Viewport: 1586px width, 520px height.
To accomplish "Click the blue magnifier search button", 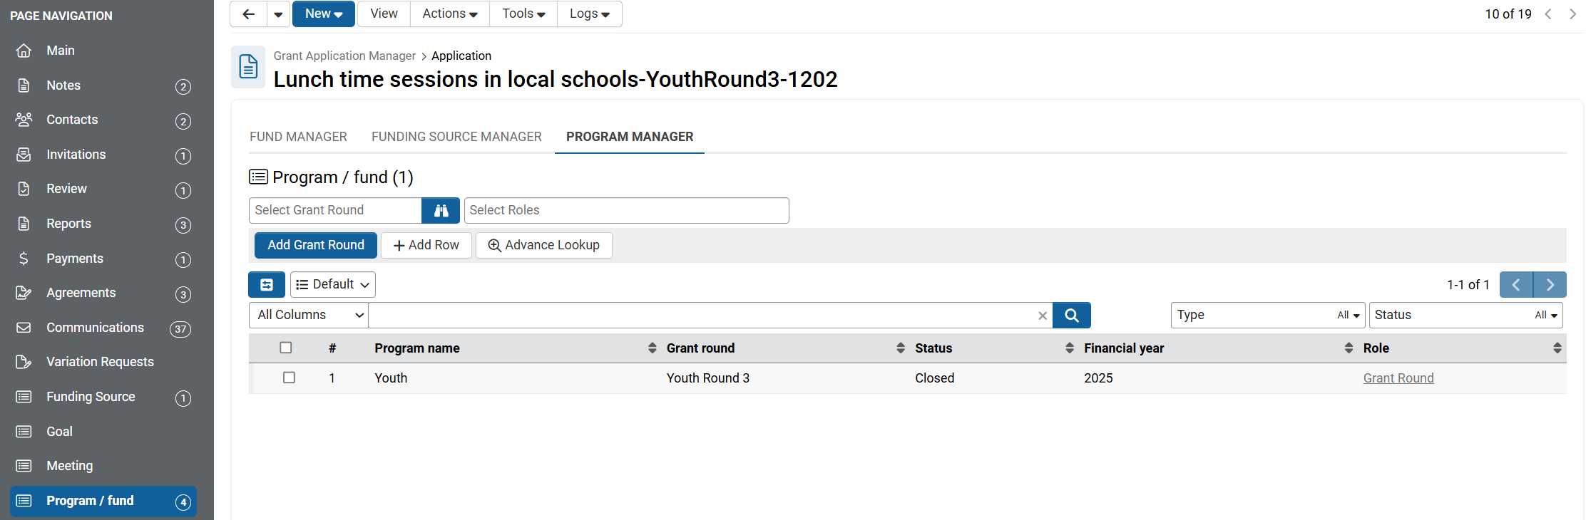I will tap(1071, 316).
